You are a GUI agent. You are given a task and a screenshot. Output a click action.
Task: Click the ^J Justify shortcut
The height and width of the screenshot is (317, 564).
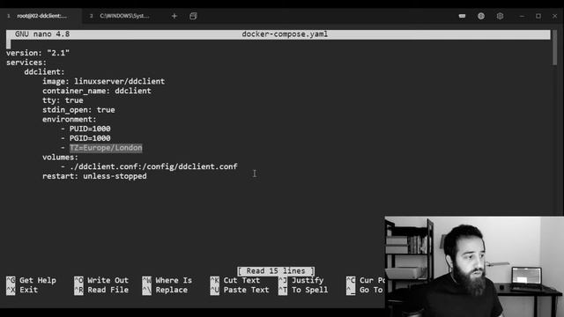tap(301, 280)
